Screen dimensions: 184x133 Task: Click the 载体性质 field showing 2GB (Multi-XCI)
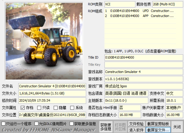[x=168, y=4]
